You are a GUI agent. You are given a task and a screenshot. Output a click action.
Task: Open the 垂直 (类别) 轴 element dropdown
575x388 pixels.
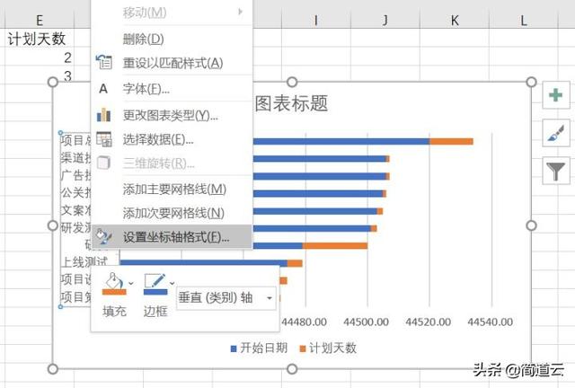pos(226,298)
